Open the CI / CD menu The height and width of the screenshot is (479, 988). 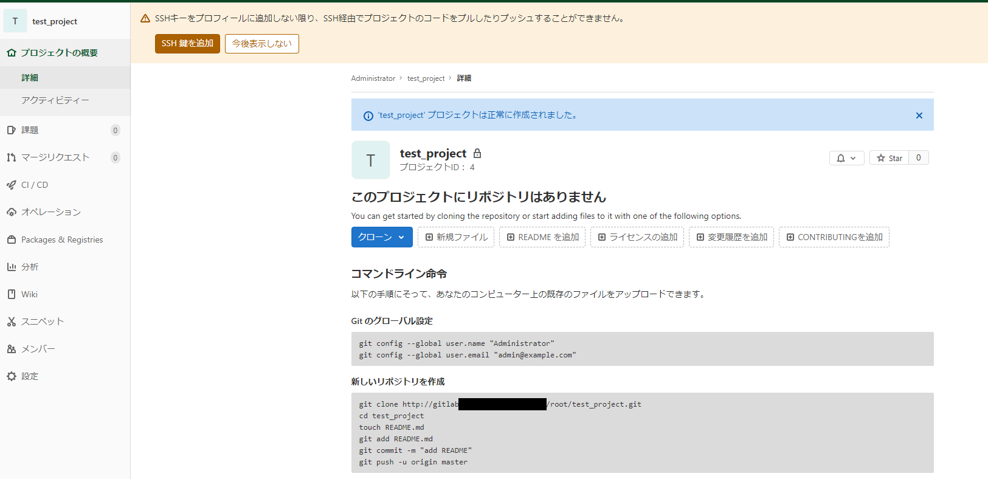pyautogui.click(x=65, y=185)
